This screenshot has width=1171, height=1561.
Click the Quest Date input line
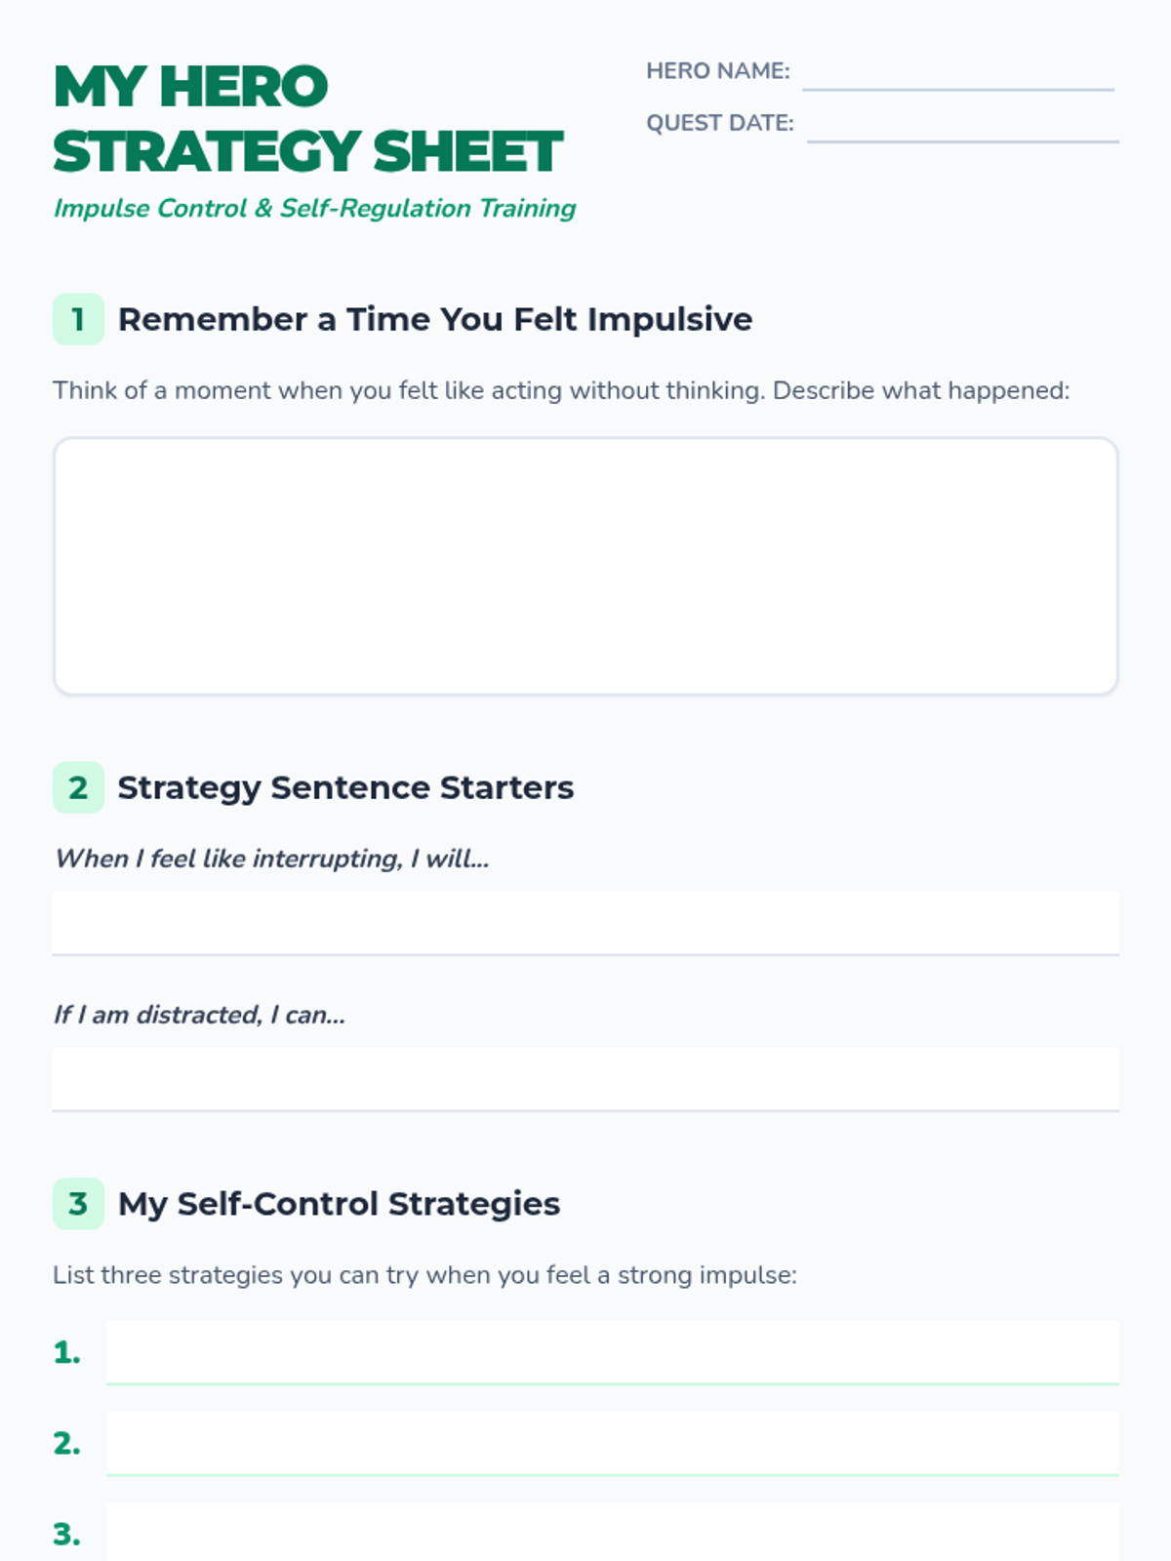tap(962, 126)
